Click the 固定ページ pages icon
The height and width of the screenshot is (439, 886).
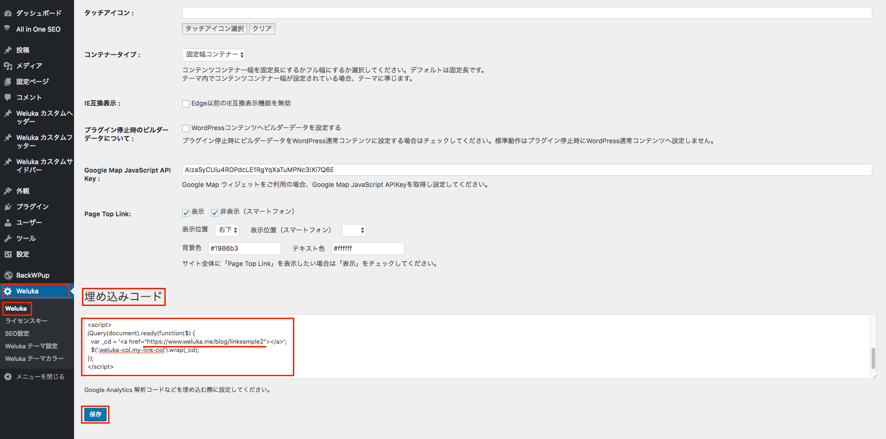pyautogui.click(x=8, y=81)
